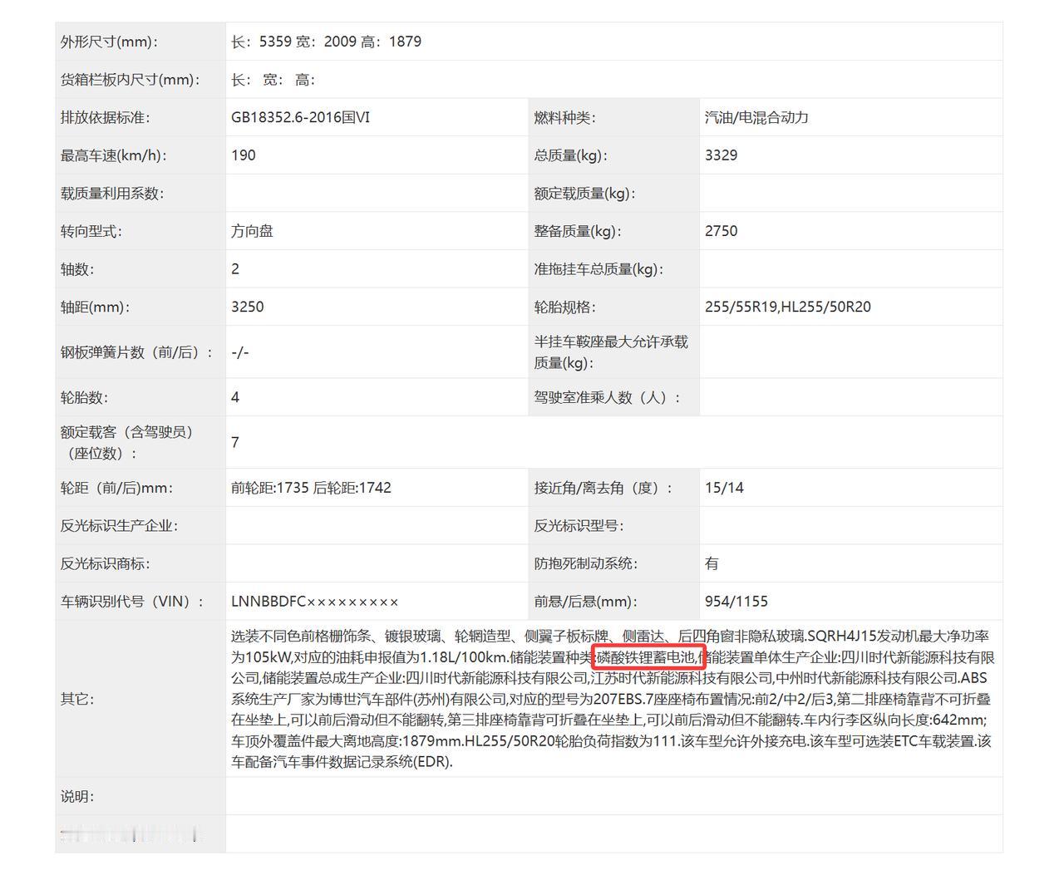Screen dimensions: 1064x875
Task: Select the dimensions value 长：5359 宽：2009 高：1879
Action: coord(326,42)
